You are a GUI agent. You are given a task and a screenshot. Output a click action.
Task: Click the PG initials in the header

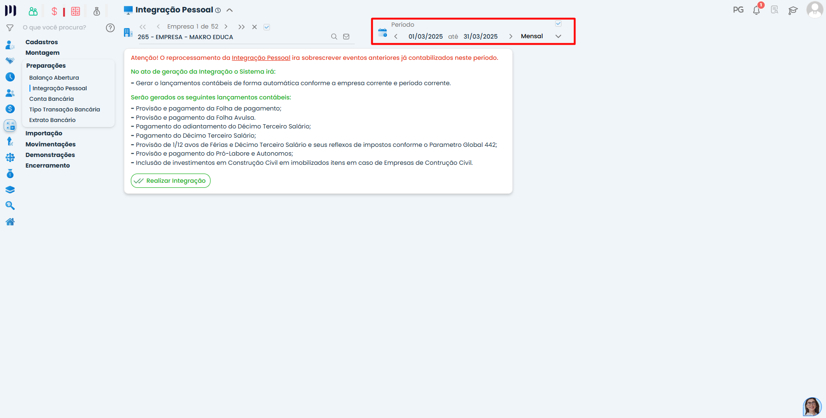[x=738, y=10]
